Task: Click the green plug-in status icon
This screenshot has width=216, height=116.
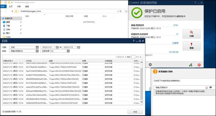Action: (191, 65)
